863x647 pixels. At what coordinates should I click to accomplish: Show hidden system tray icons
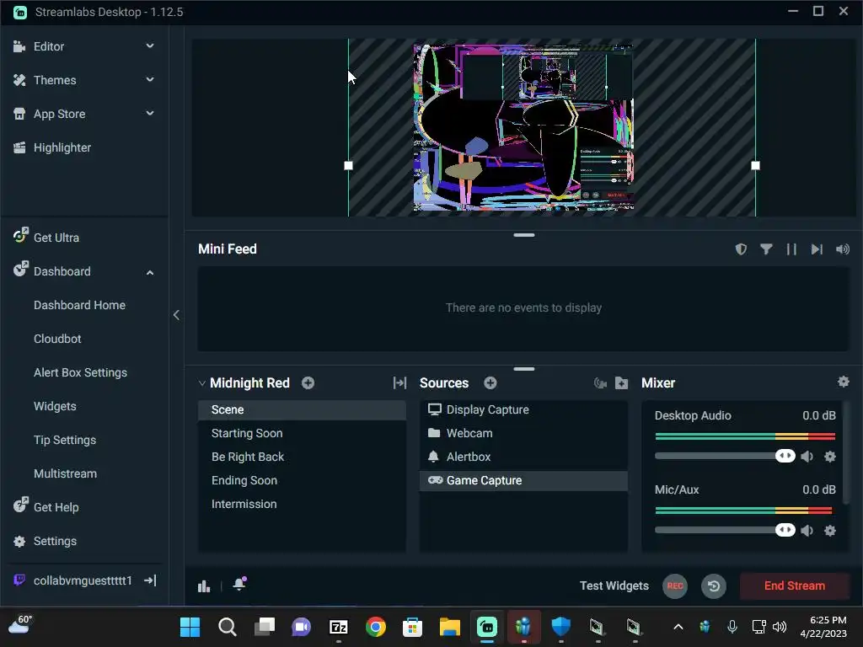coord(678,627)
